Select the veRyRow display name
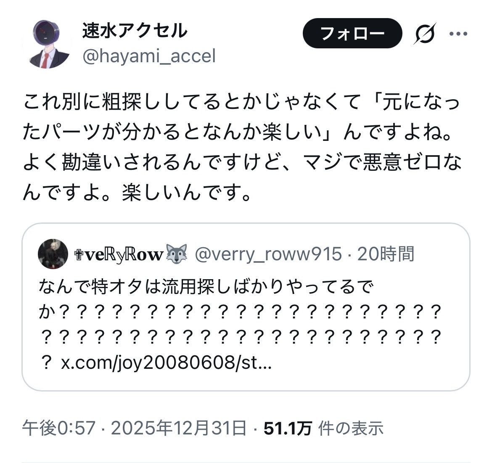 [x=119, y=254]
